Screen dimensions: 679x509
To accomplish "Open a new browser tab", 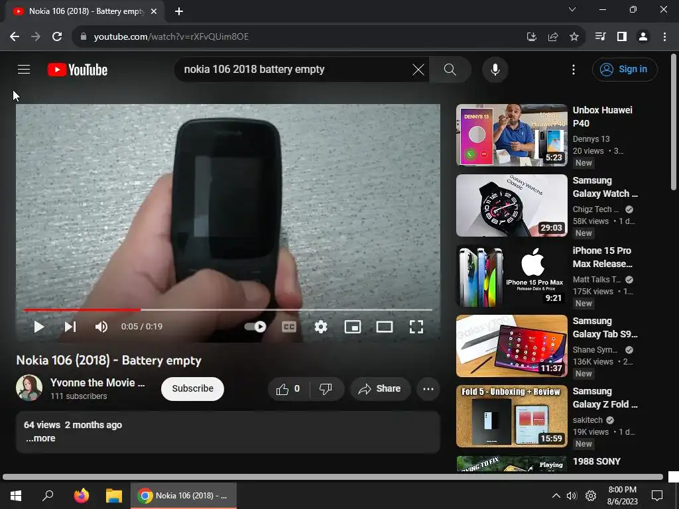I will pos(179,11).
